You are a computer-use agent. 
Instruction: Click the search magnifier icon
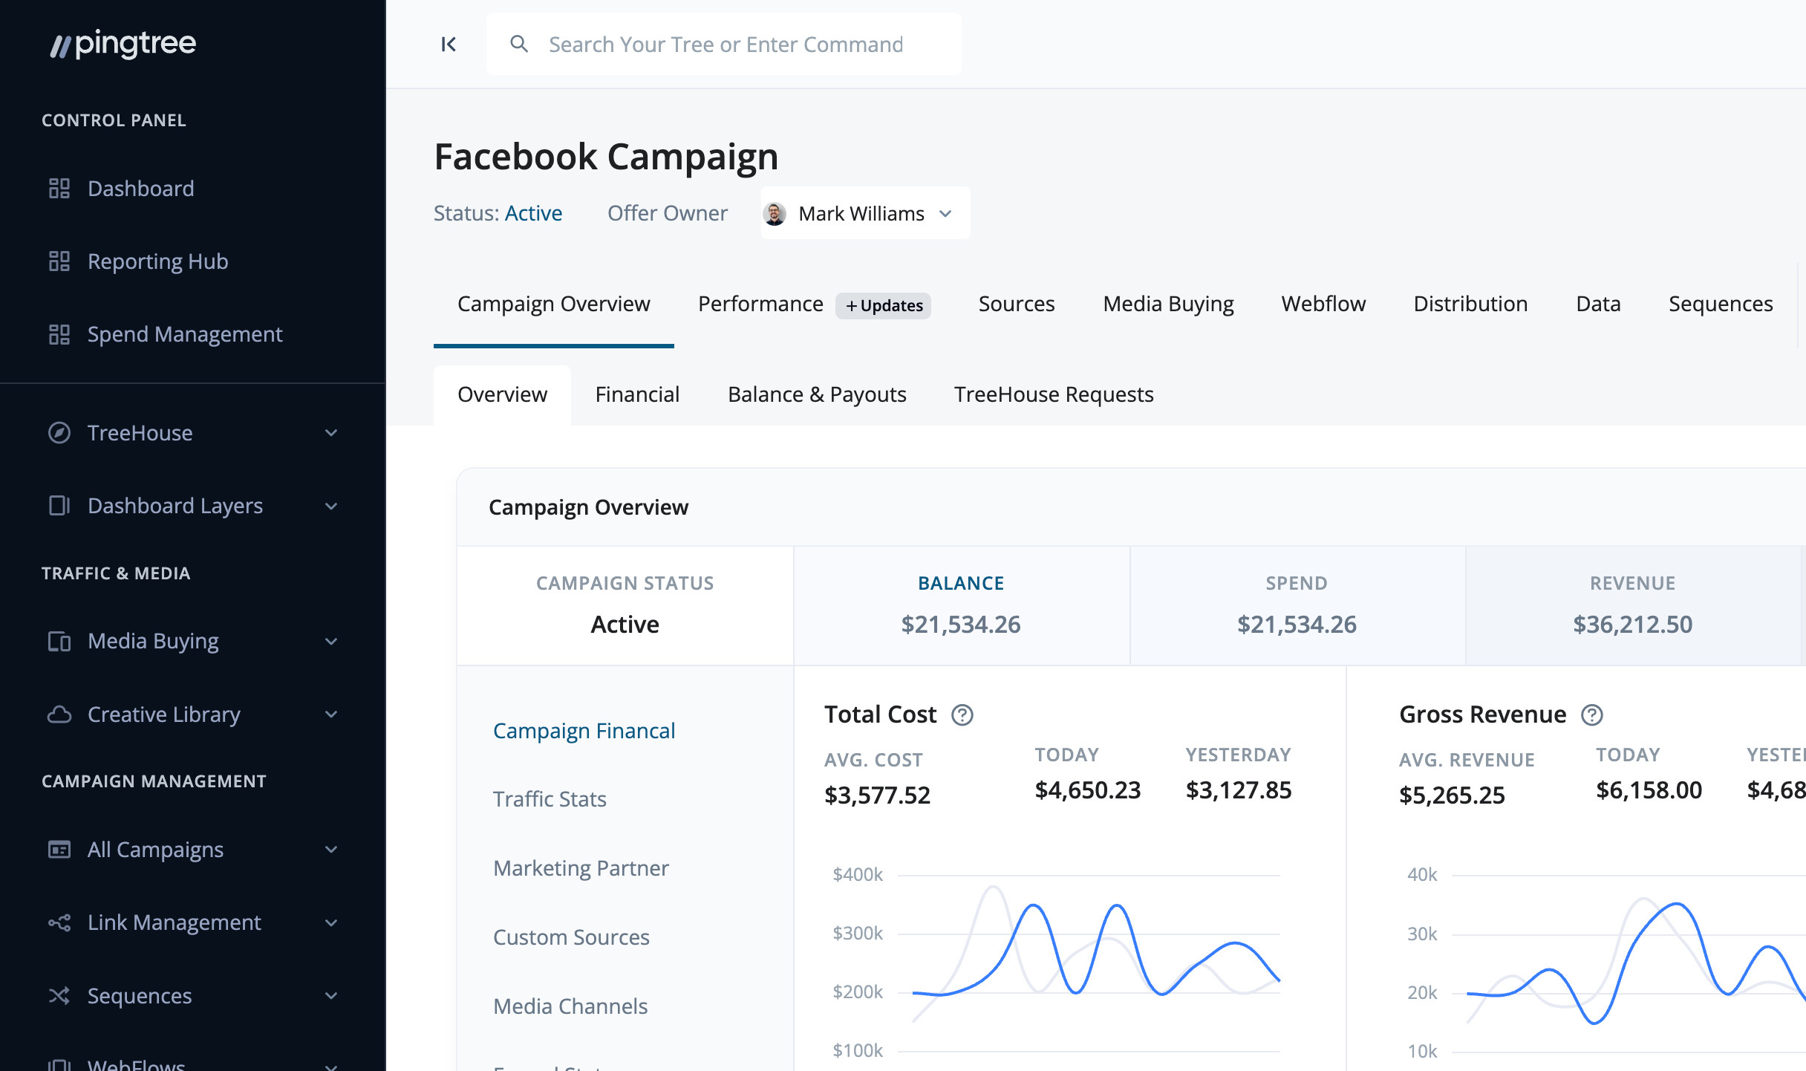[x=519, y=45]
